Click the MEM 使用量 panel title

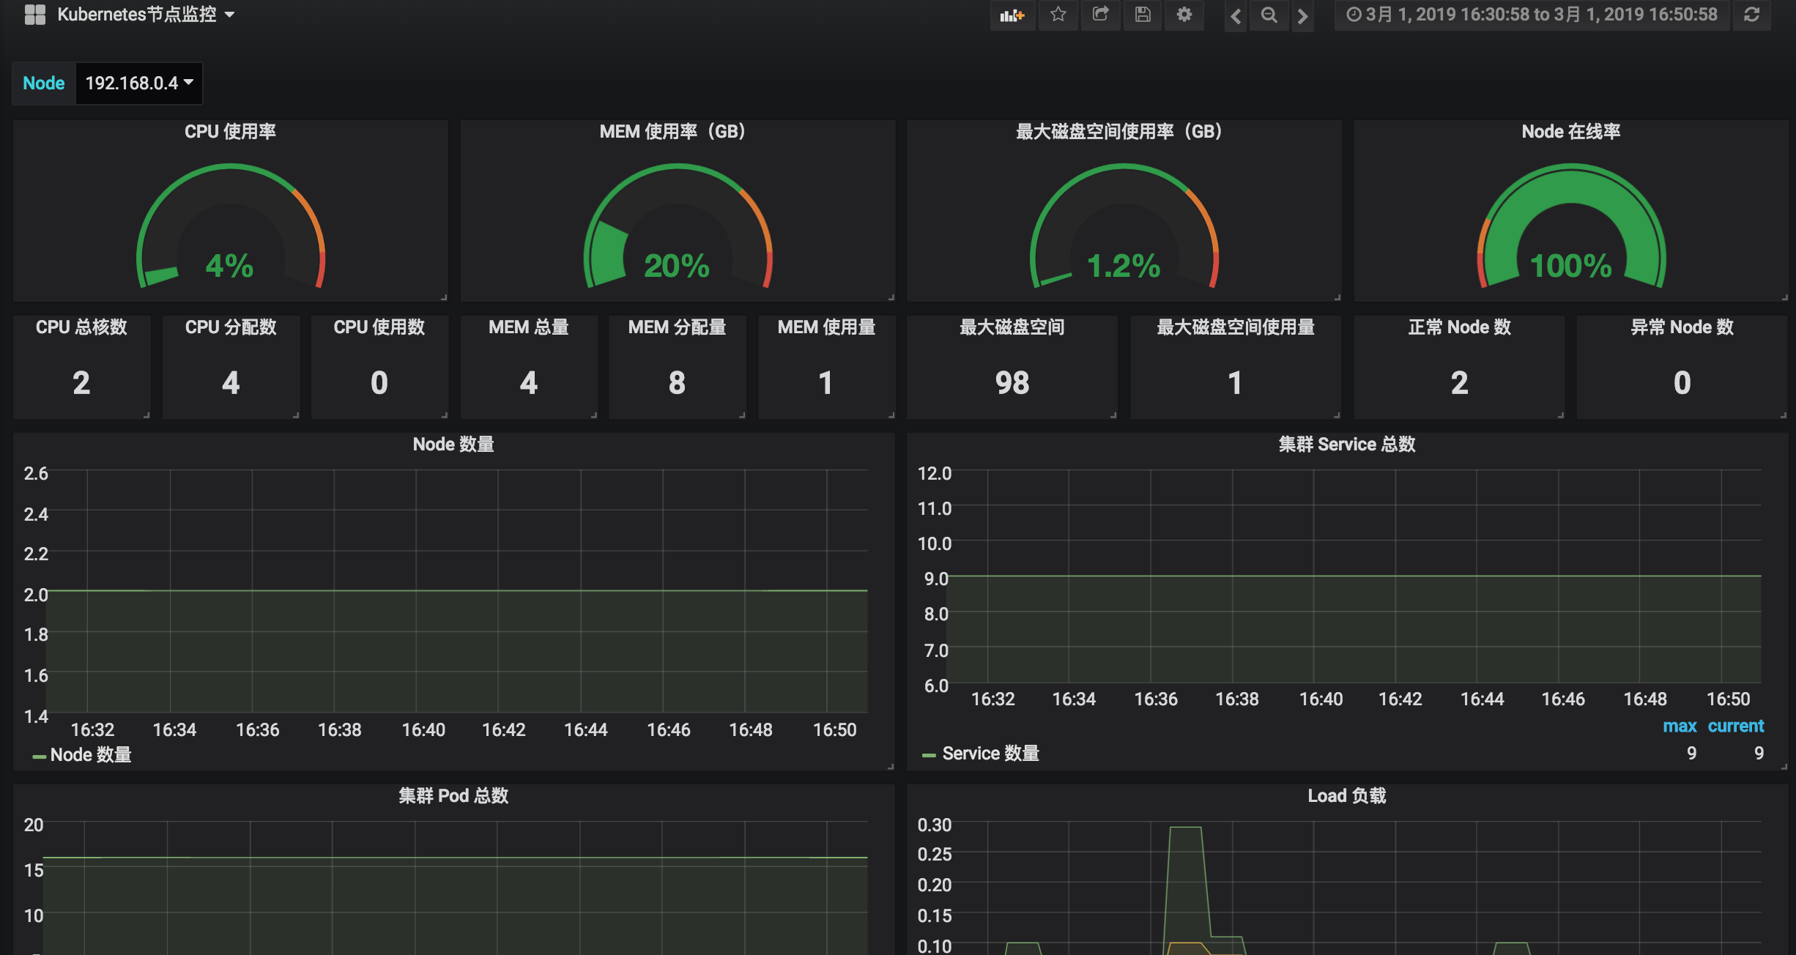pyautogui.click(x=826, y=327)
